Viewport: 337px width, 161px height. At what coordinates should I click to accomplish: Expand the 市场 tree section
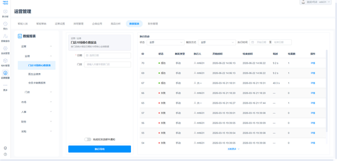tap(51, 102)
